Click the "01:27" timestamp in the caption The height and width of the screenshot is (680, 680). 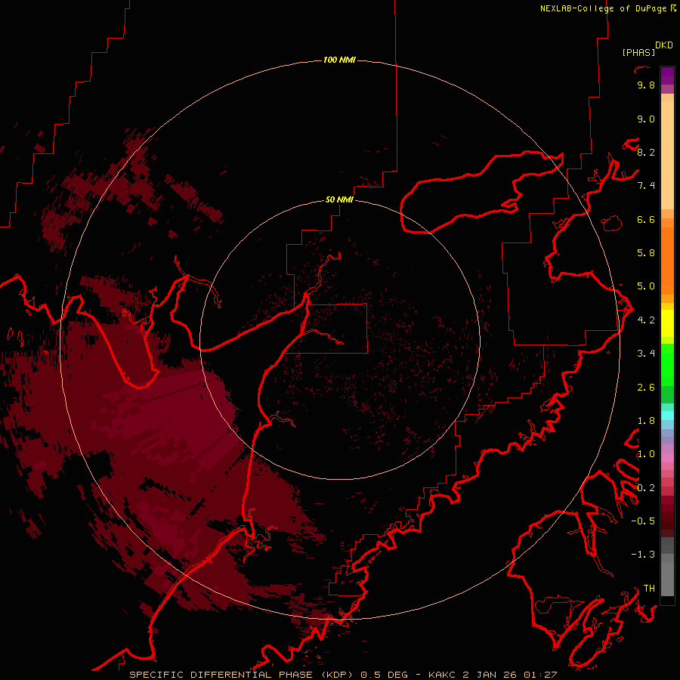[x=540, y=675]
